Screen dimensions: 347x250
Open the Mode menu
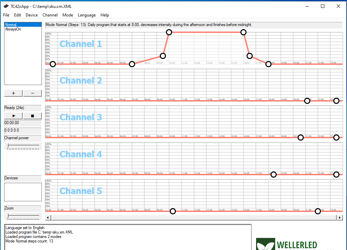coord(68,15)
